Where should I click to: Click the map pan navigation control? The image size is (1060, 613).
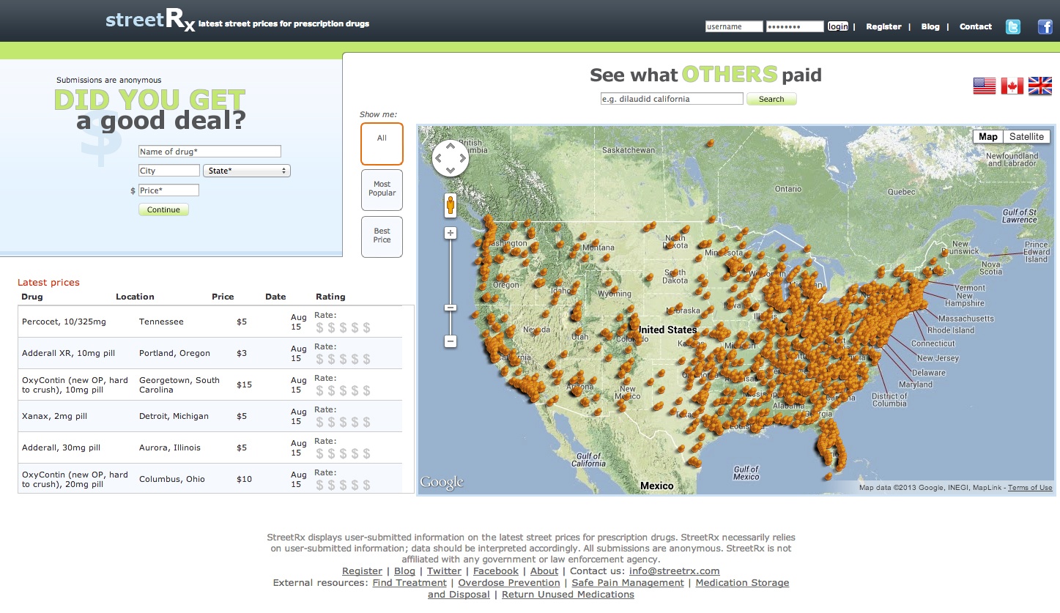point(451,158)
